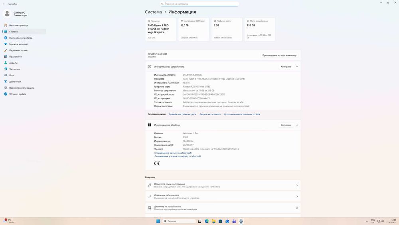
Task: Open the Мрежа и интернет section
Action: (19, 44)
